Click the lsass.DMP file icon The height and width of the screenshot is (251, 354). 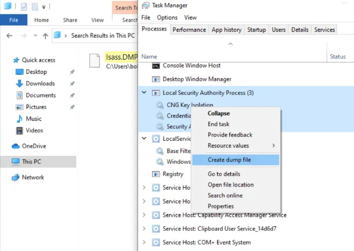point(94,61)
